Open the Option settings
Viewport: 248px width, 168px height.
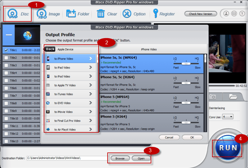pos(134,14)
